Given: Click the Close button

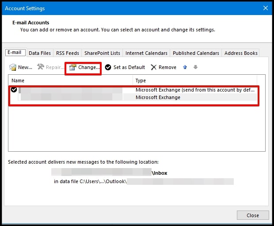Looking at the screenshot, I should coord(253,215).
